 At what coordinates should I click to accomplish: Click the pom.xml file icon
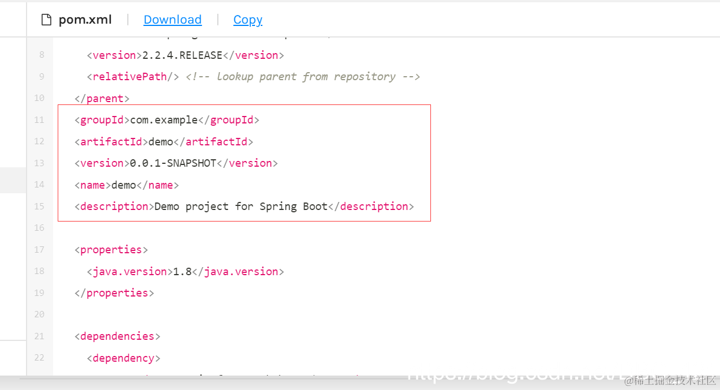point(46,20)
